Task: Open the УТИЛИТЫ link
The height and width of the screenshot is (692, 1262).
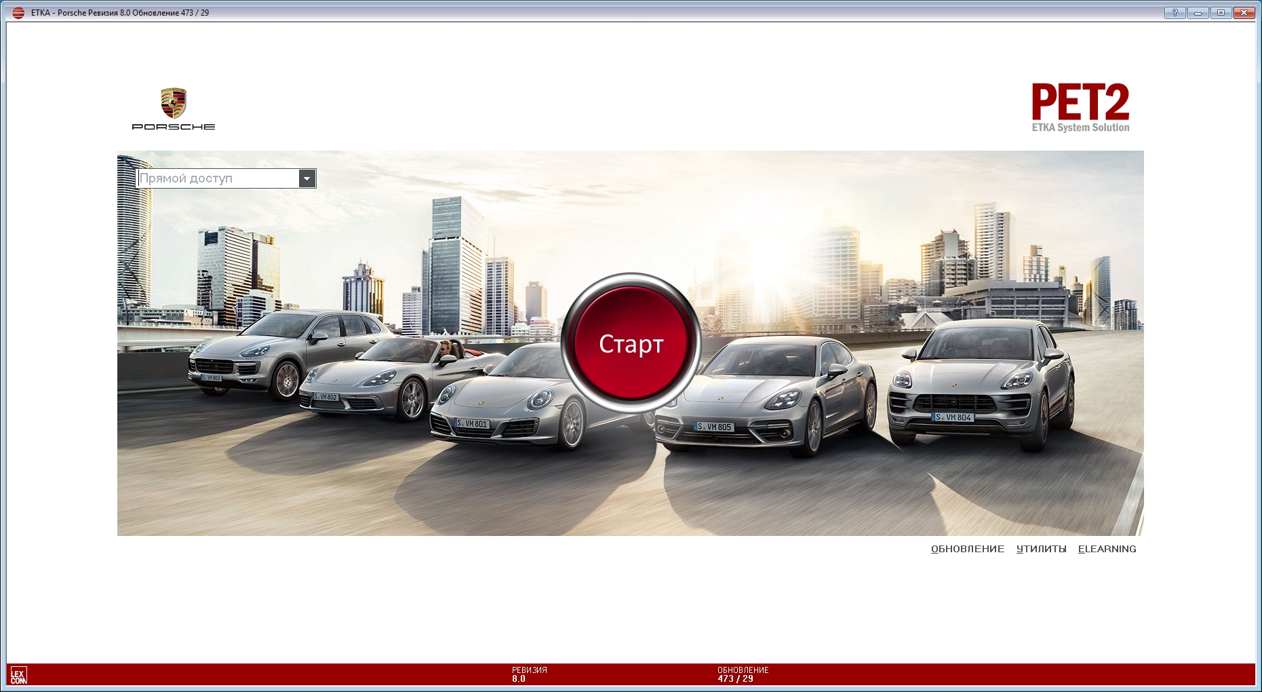Action: tap(1041, 549)
